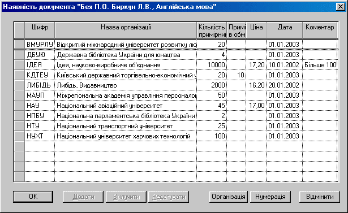Image resolution: width=348 pixels, height=213 pixels.
Task: Click the row selector for ЛИБІДЬ row
Action: click(19, 85)
